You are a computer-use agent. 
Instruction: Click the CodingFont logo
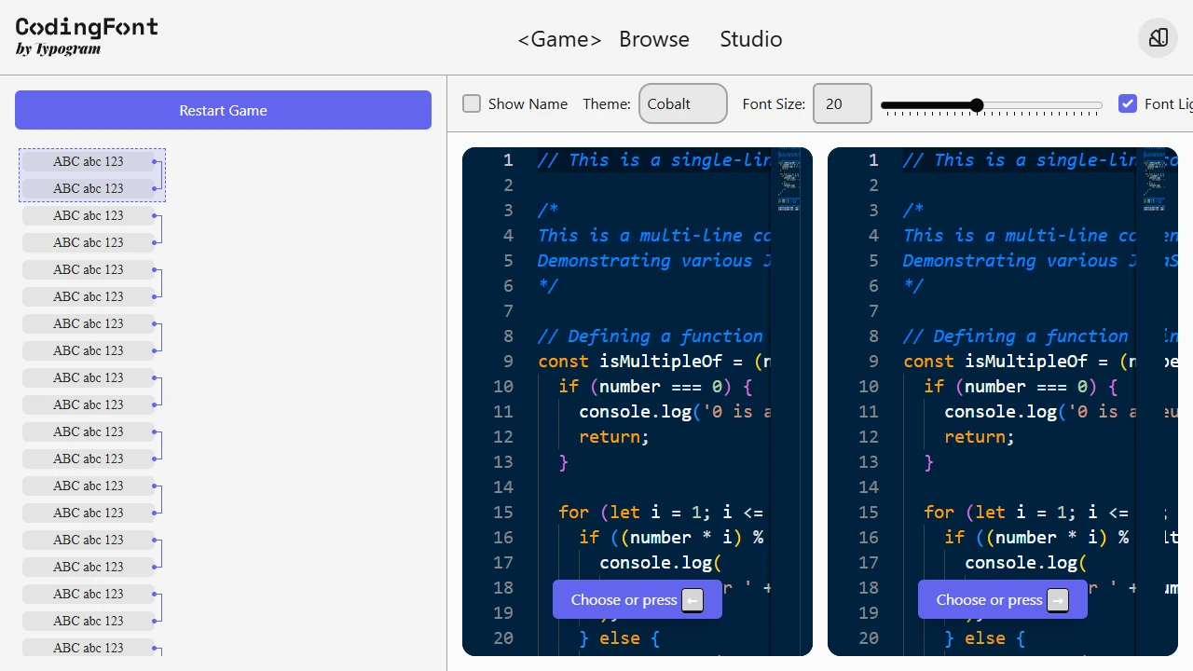coord(86,28)
